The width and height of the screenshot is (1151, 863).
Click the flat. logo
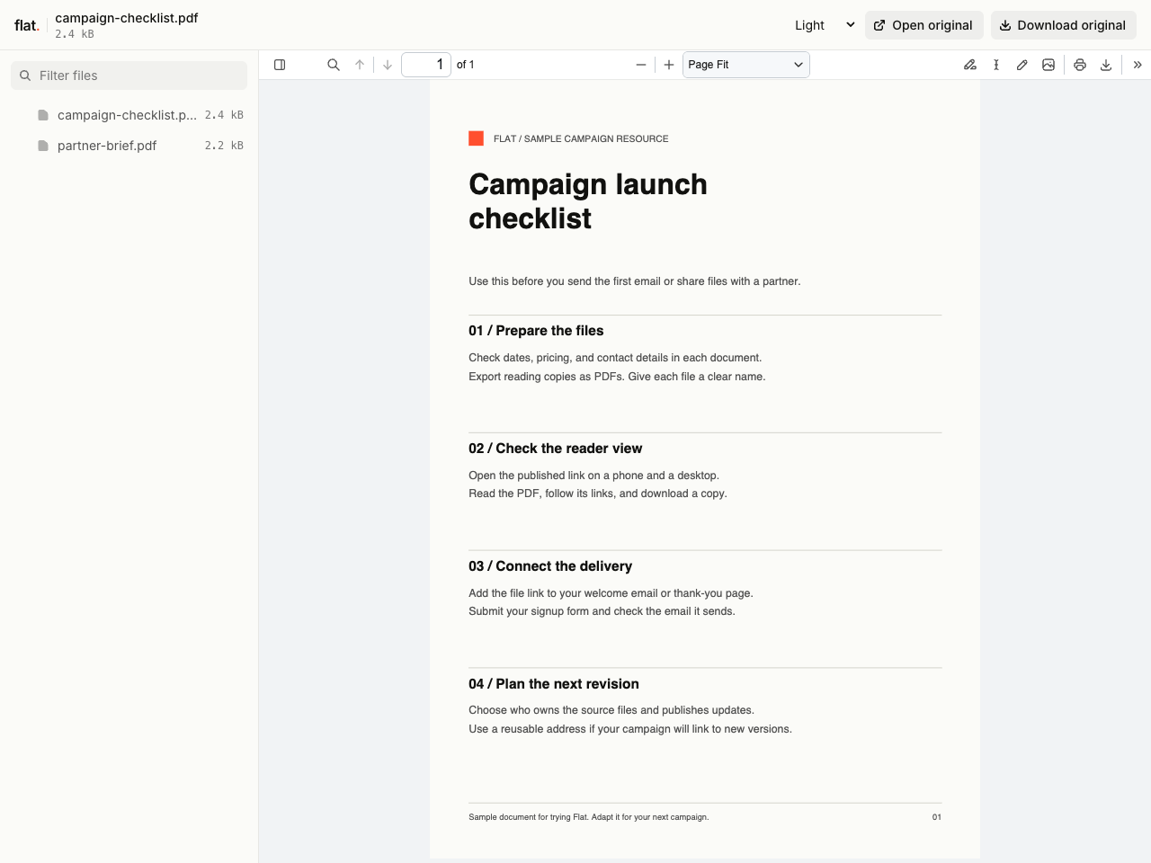pos(27,25)
